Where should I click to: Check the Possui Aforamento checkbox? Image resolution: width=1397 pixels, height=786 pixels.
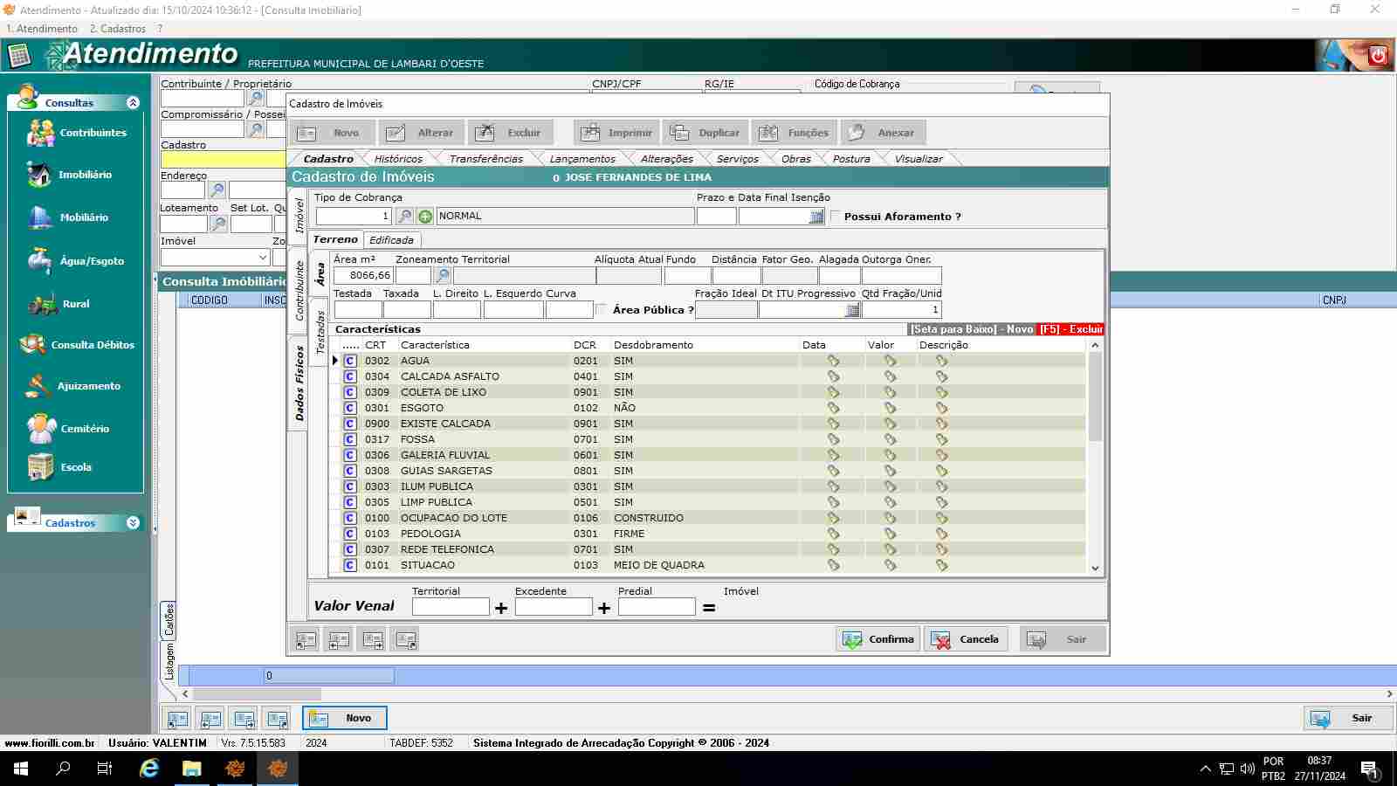click(x=836, y=217)
